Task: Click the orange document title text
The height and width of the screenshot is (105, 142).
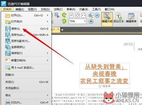Action: pos(105,74)
